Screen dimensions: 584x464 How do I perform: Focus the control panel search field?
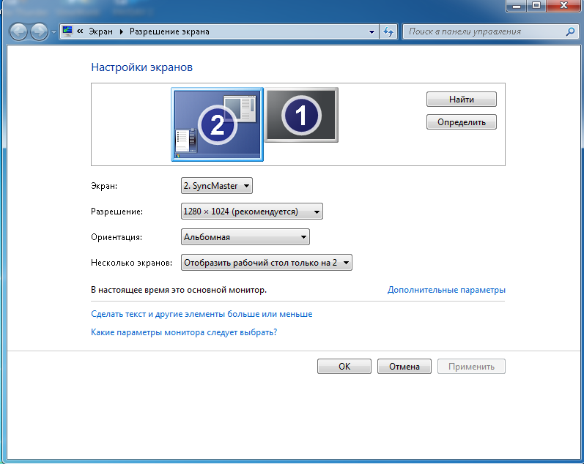click(x=486, y=31)
